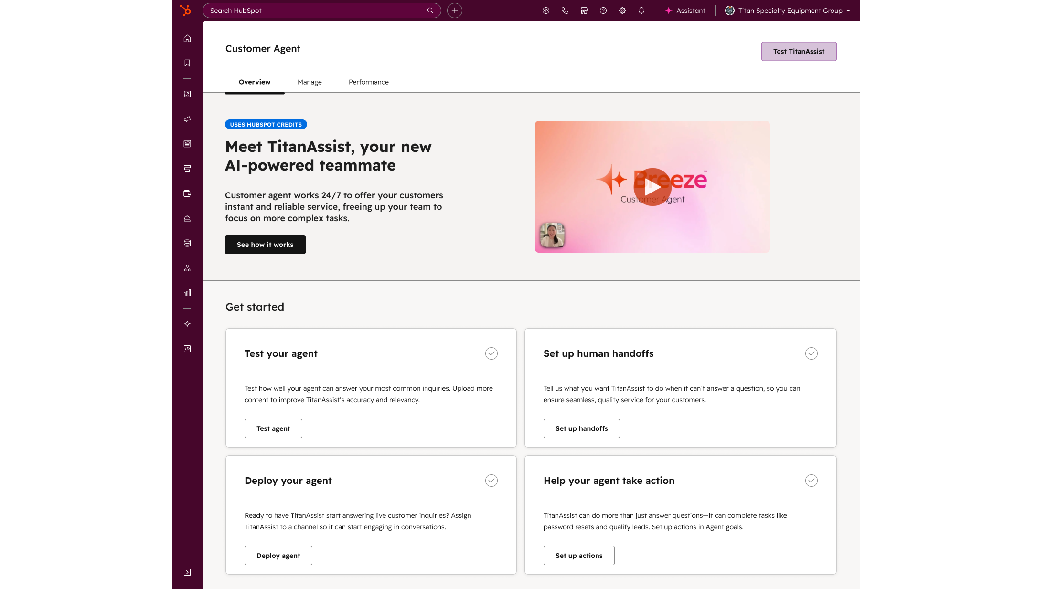Open the Marketplace icon in the top bar

[x=584, y=10]
